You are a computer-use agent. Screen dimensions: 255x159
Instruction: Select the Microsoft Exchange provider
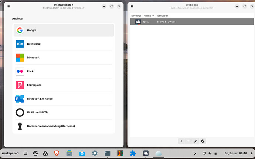coord(64,99)
